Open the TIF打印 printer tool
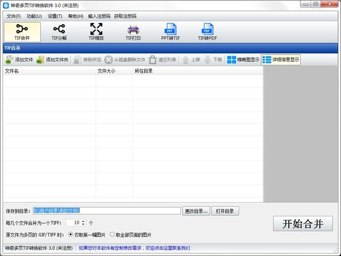341x256 pixels. (x=133, y=32)
